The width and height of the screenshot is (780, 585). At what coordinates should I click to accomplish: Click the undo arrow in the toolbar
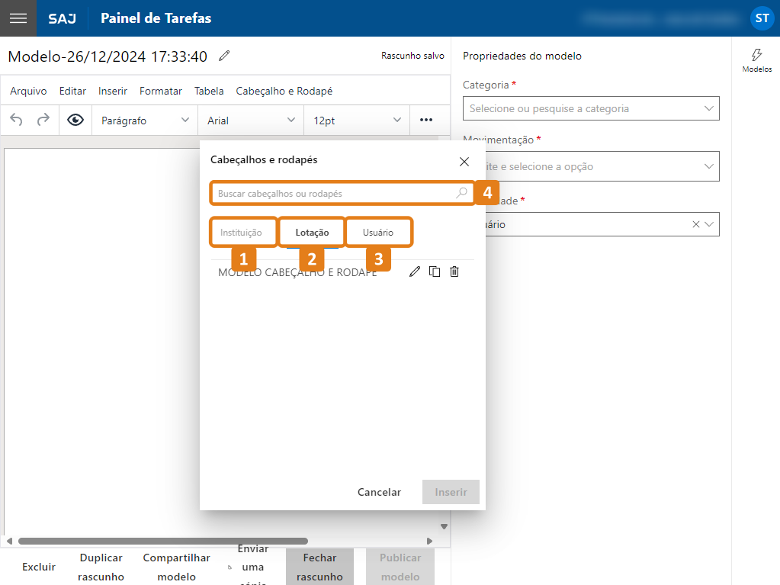tap(17, 120)
